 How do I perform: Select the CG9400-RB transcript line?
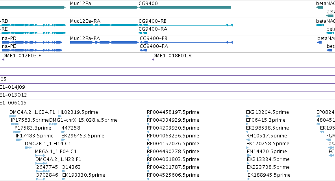[x=185, y=25]
